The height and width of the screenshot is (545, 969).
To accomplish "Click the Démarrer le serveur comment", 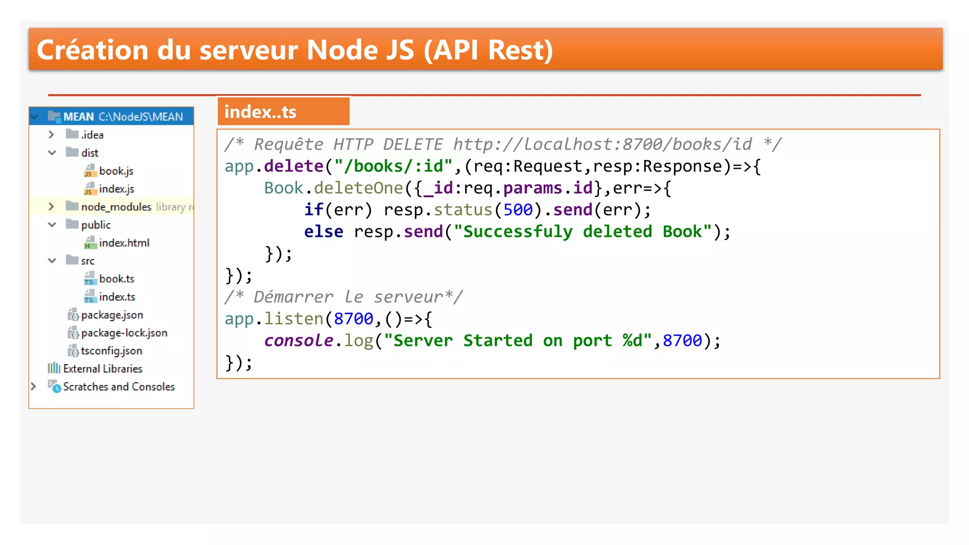I will coord(344,297).
